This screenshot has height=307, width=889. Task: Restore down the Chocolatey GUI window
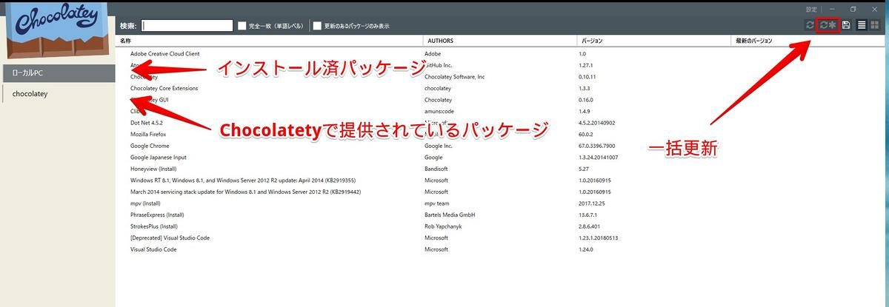pos(853,9)
